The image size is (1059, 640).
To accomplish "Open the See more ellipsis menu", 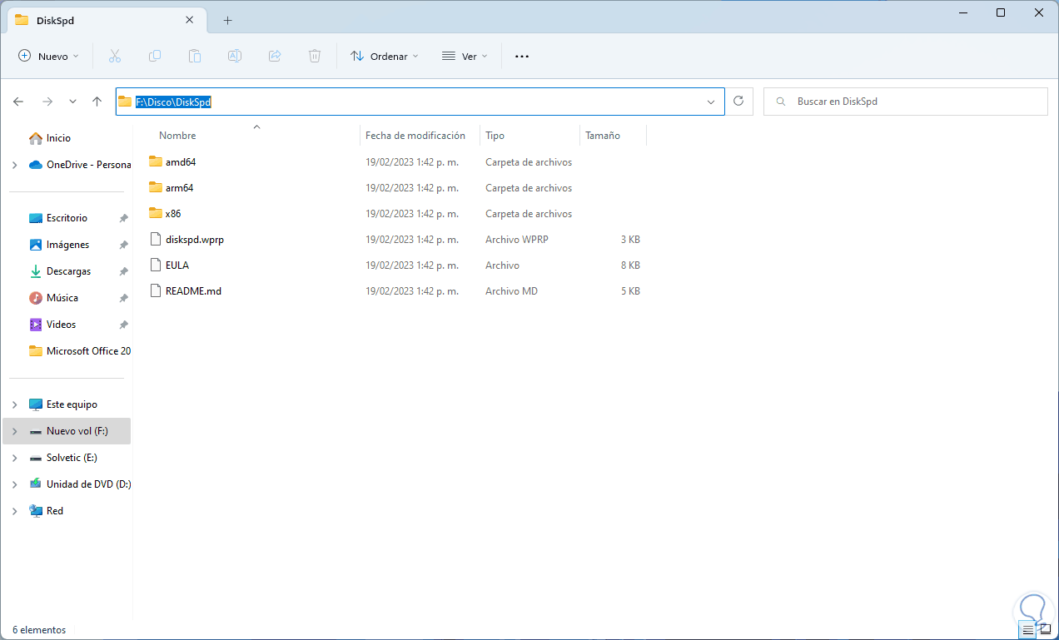I will pyautogui.click(x=522, y=57).
